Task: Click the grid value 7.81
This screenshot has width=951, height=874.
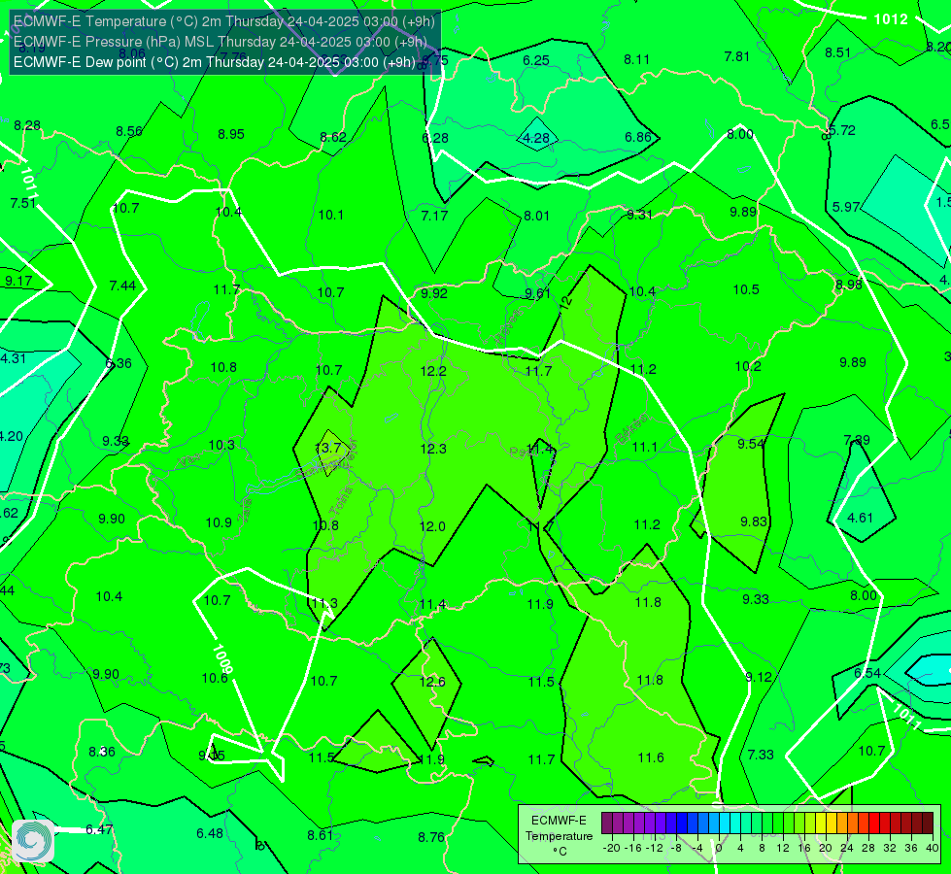Action: [737, 56]
